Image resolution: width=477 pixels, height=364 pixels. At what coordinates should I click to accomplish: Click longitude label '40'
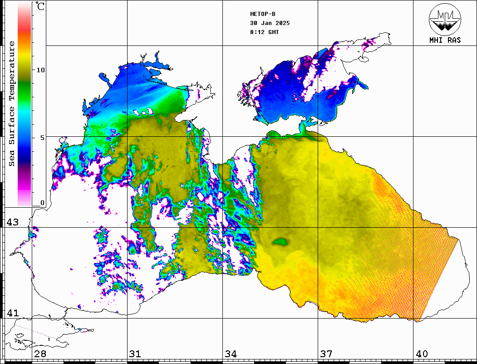tap(422, 354)
